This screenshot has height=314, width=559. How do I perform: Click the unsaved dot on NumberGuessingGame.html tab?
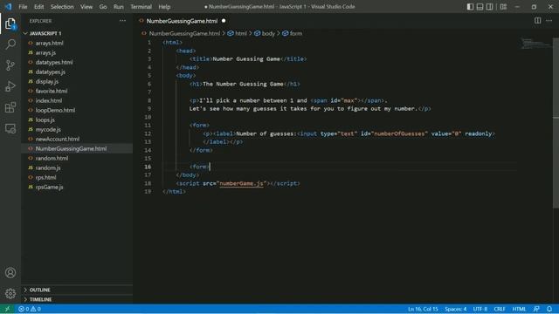(x=224, y=21)
